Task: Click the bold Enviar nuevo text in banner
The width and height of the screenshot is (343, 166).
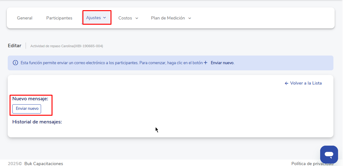Action: pyautogui.click(x=222, y=63)
